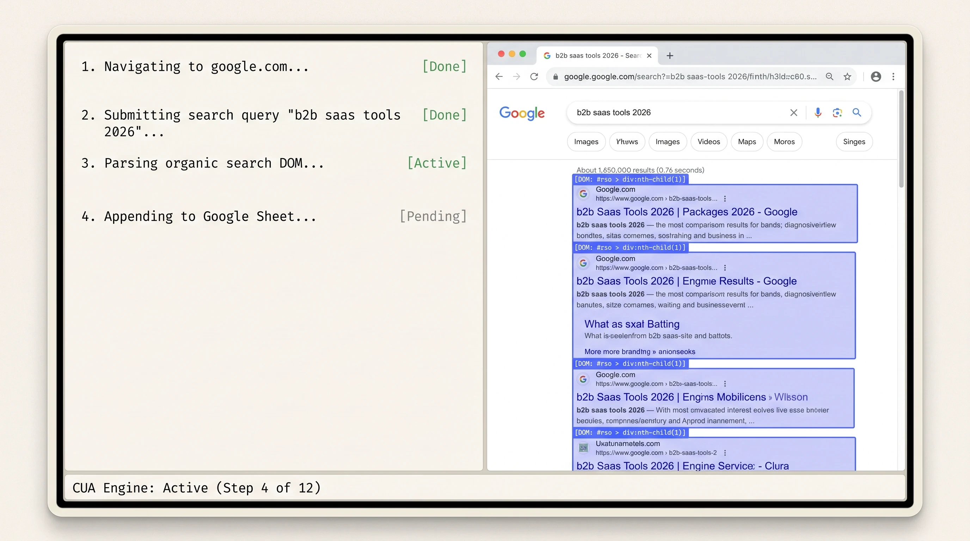This screenshot has height=541, width=970.
Task: Select the Maps filter chip
Action: pos(747,142)
